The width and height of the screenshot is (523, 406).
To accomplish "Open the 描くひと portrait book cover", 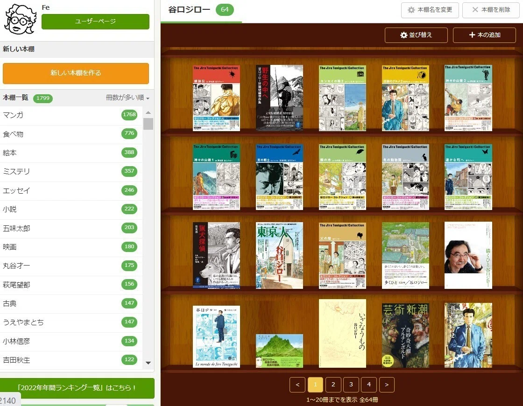I will [x=468, y=255].
